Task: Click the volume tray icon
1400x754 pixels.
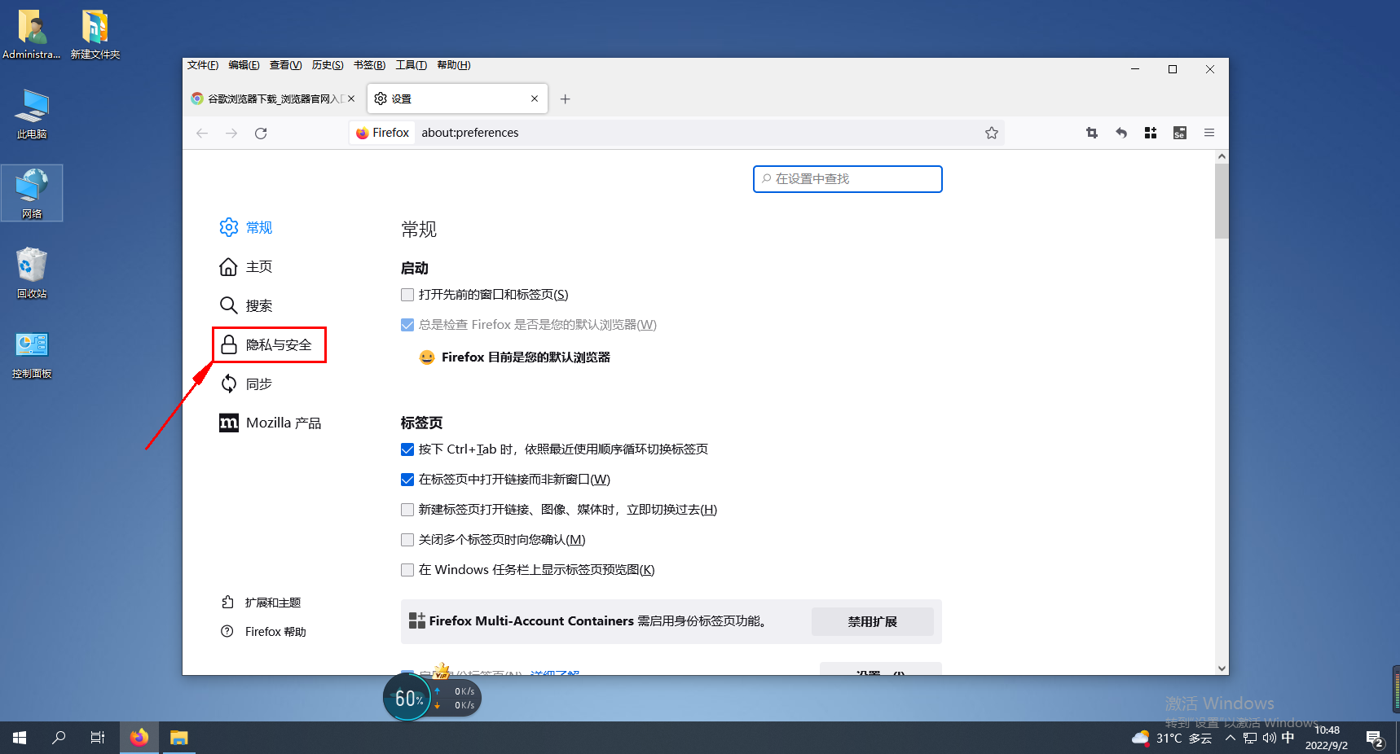Action: click(x=1269, y=739)
